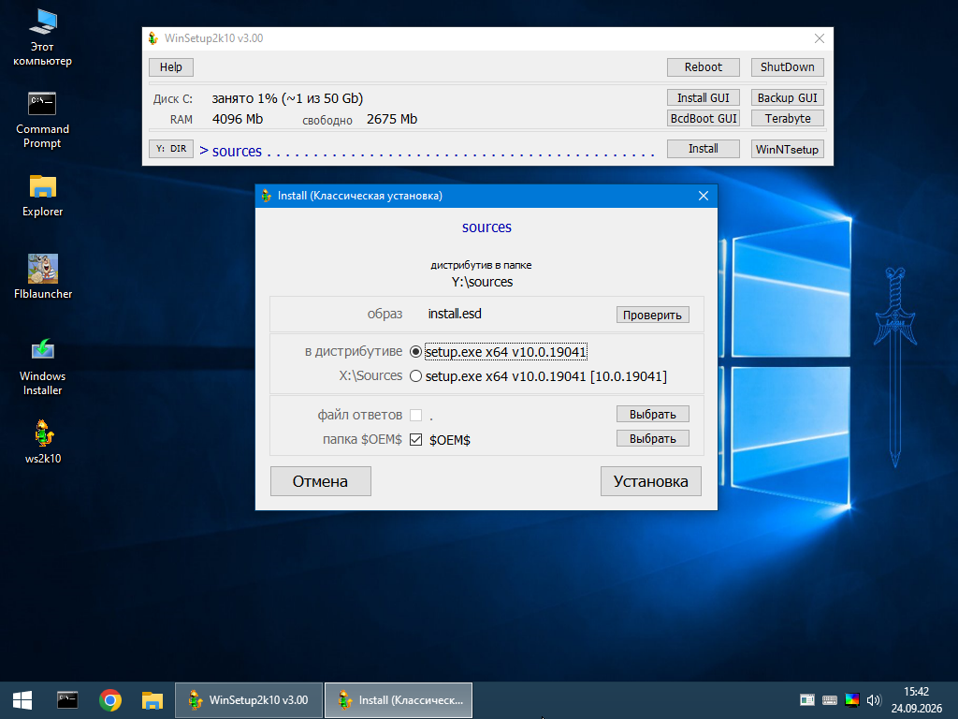Click the $OEM$ folder name text
Screen dimensions: 958x719
(450, 440)
